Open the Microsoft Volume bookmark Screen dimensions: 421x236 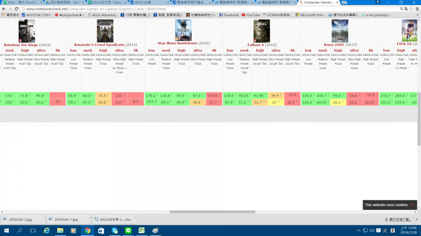[310, 15]
